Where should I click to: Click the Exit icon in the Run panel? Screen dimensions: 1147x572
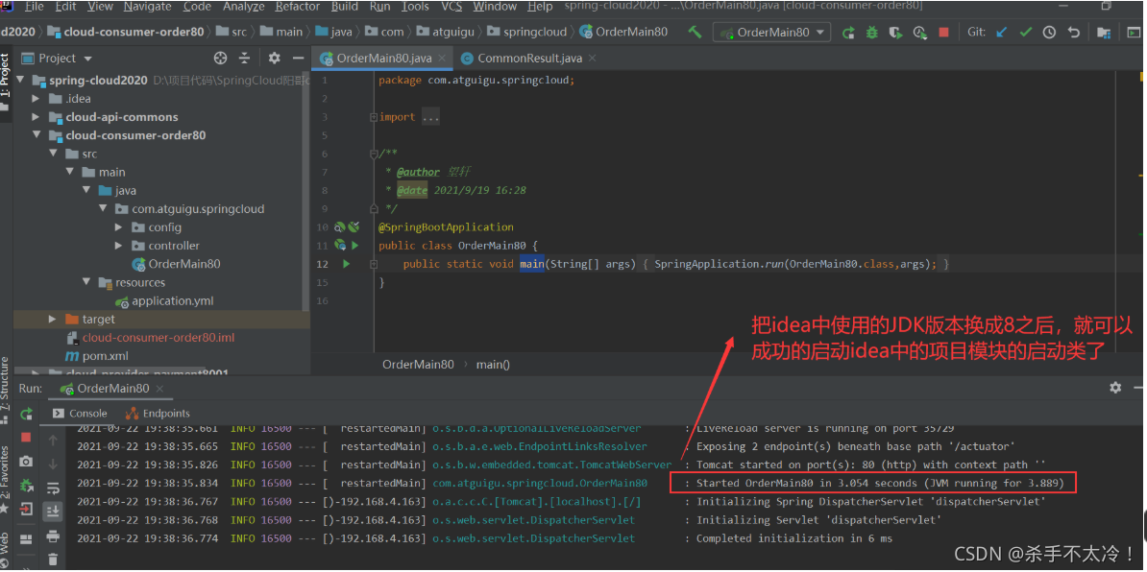tap(26, 509)
